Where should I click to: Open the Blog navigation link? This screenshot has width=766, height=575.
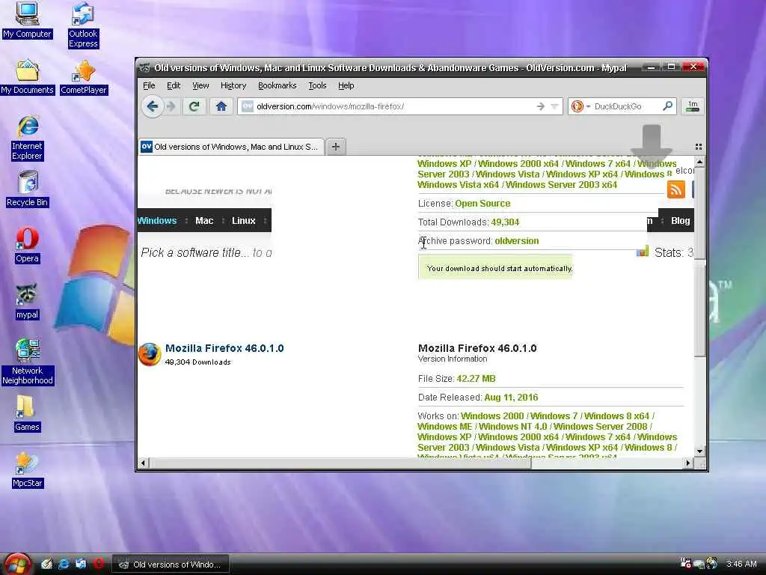(680, 221)
